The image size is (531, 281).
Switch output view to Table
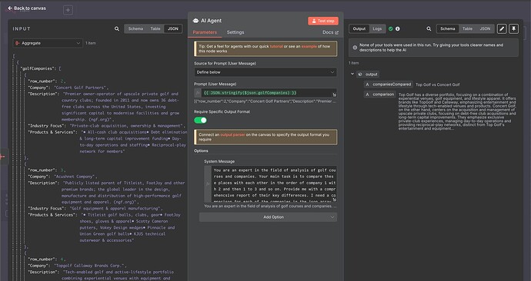467,29
